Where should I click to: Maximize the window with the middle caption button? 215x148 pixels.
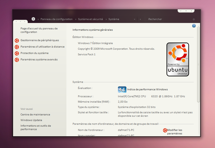186,11
